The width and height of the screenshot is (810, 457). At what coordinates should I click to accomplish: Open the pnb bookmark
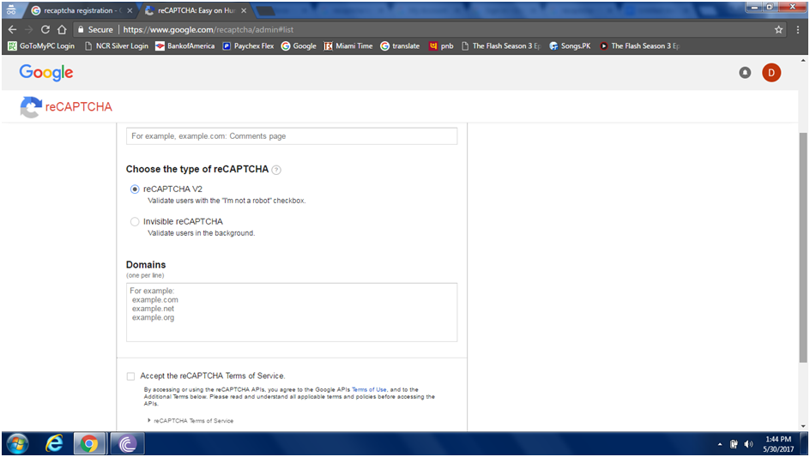coord(441,46)
